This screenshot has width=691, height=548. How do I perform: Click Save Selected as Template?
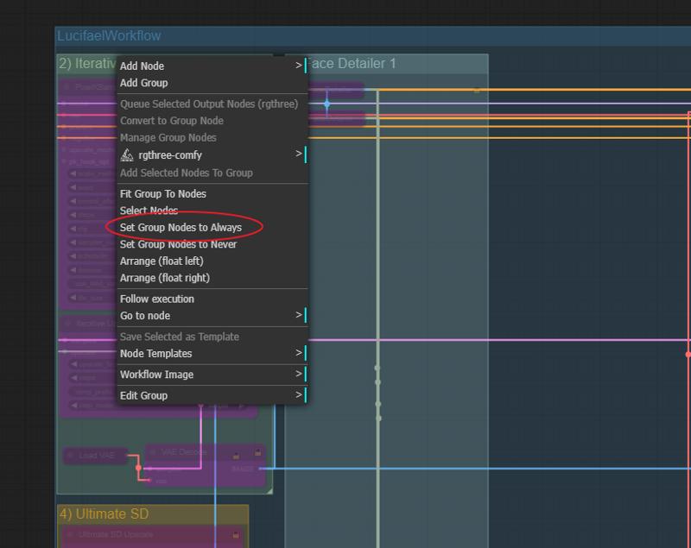[212, 337]
